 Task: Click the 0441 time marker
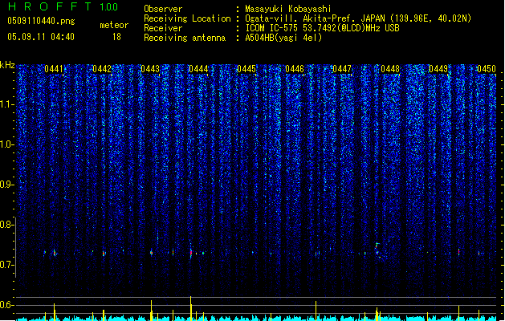pos(54,69)
